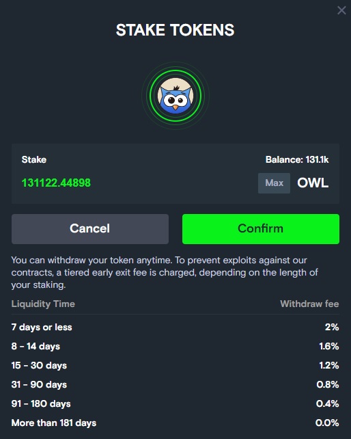Select the 7 days or less row
The width and height of the screenshot is (351, 439).
point(175,327)
